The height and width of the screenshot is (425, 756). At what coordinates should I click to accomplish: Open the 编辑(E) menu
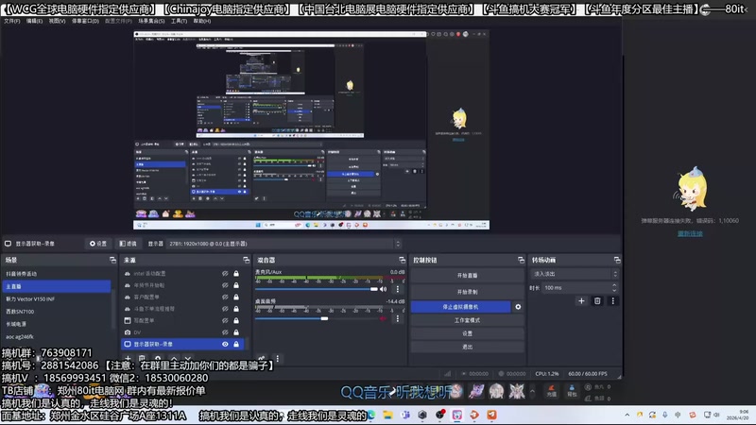click(x=34, y=21)
